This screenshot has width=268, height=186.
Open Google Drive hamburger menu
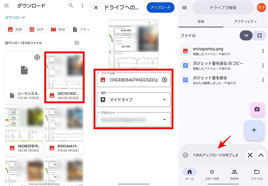pyautogui.click(x=185, y=8)
